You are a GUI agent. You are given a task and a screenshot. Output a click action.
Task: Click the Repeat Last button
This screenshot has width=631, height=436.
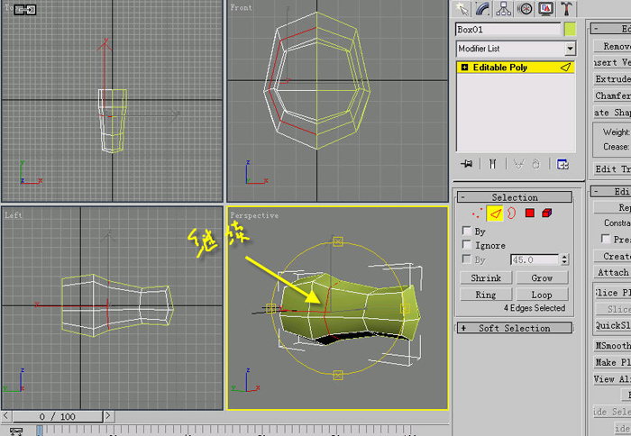[x=612, y=207]
